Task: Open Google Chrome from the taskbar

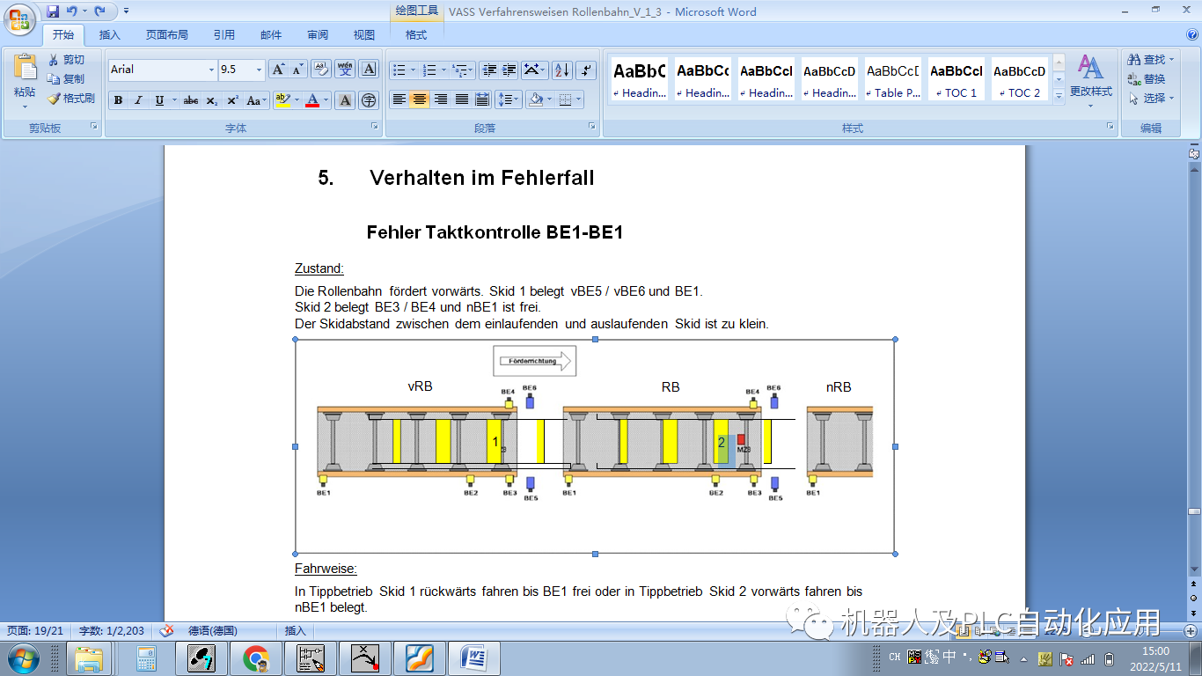Action: pyautogui.click(x=256, y=658)
